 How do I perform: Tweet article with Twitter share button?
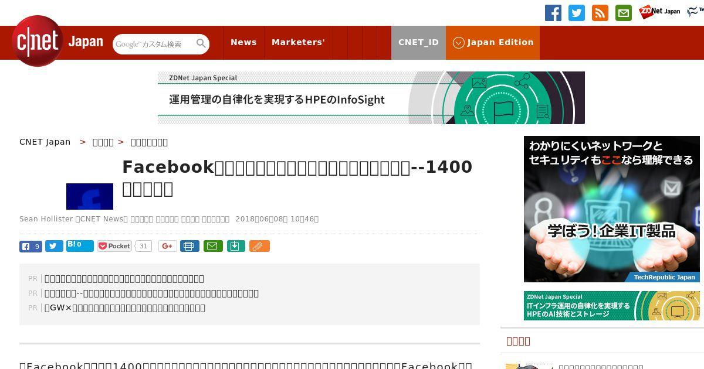pos(54,246)
